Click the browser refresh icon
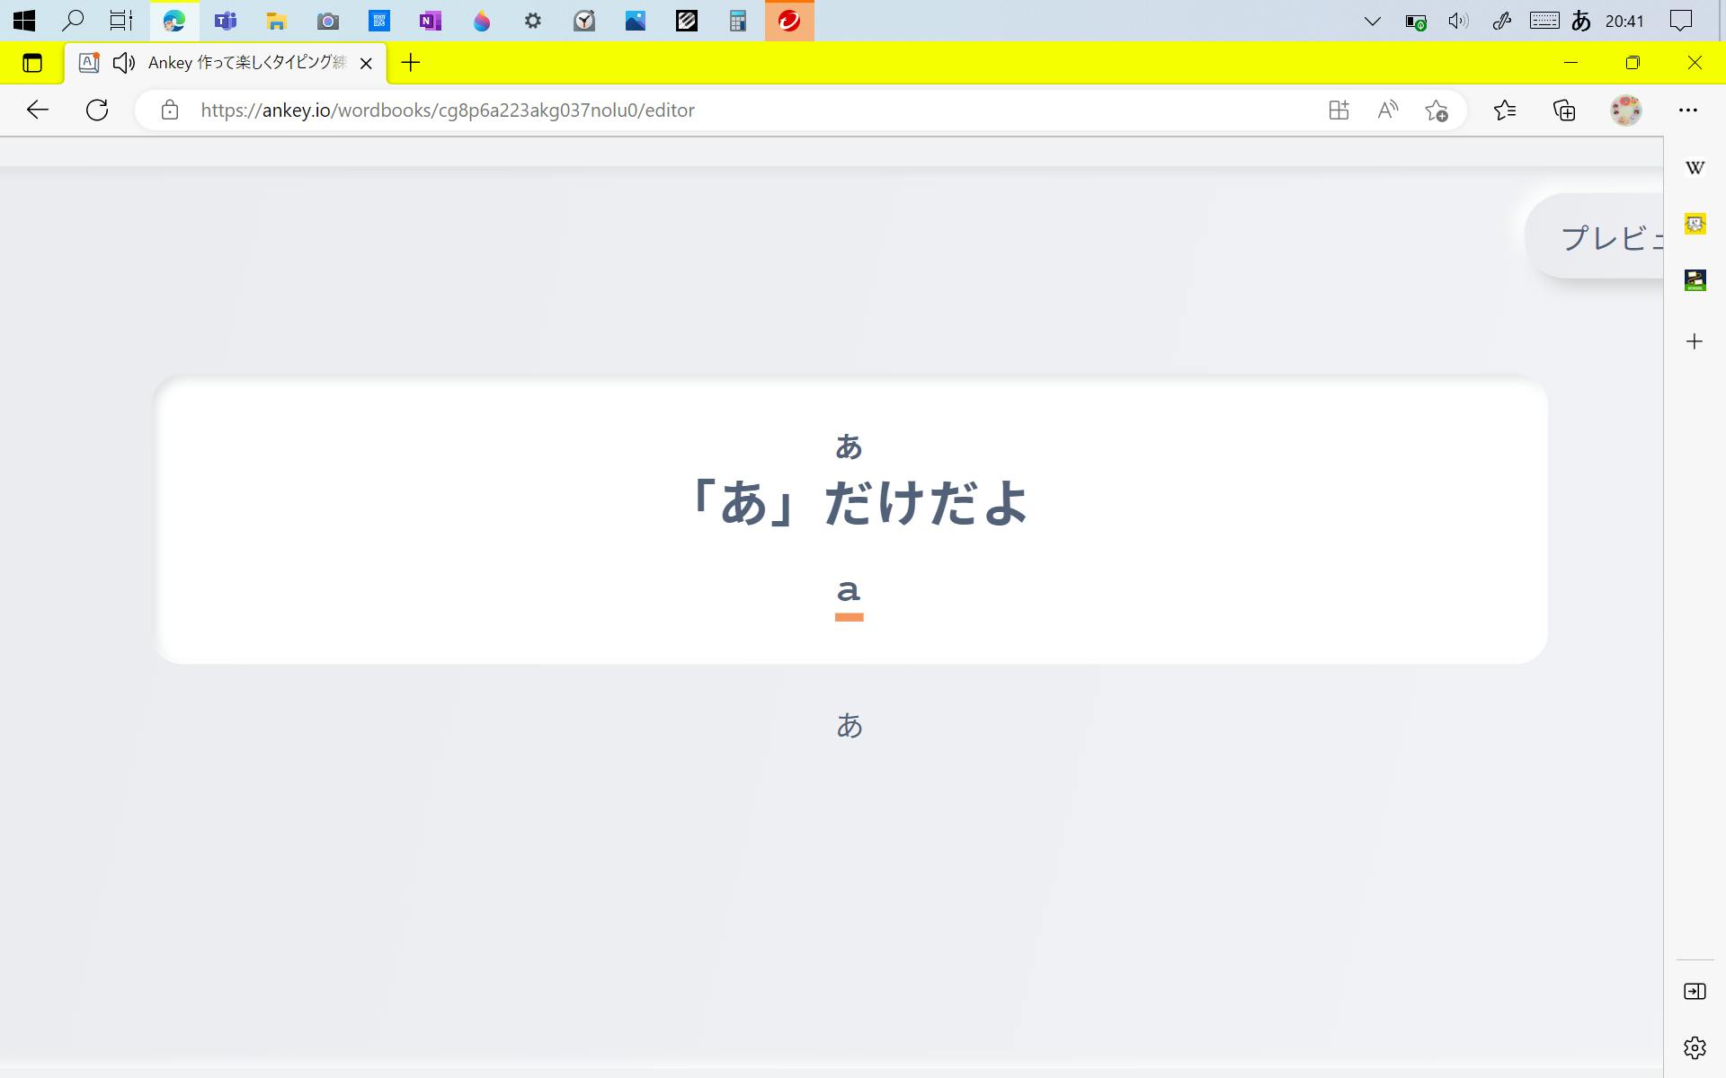This screenshot has width=1726, height=1078. 97,110
